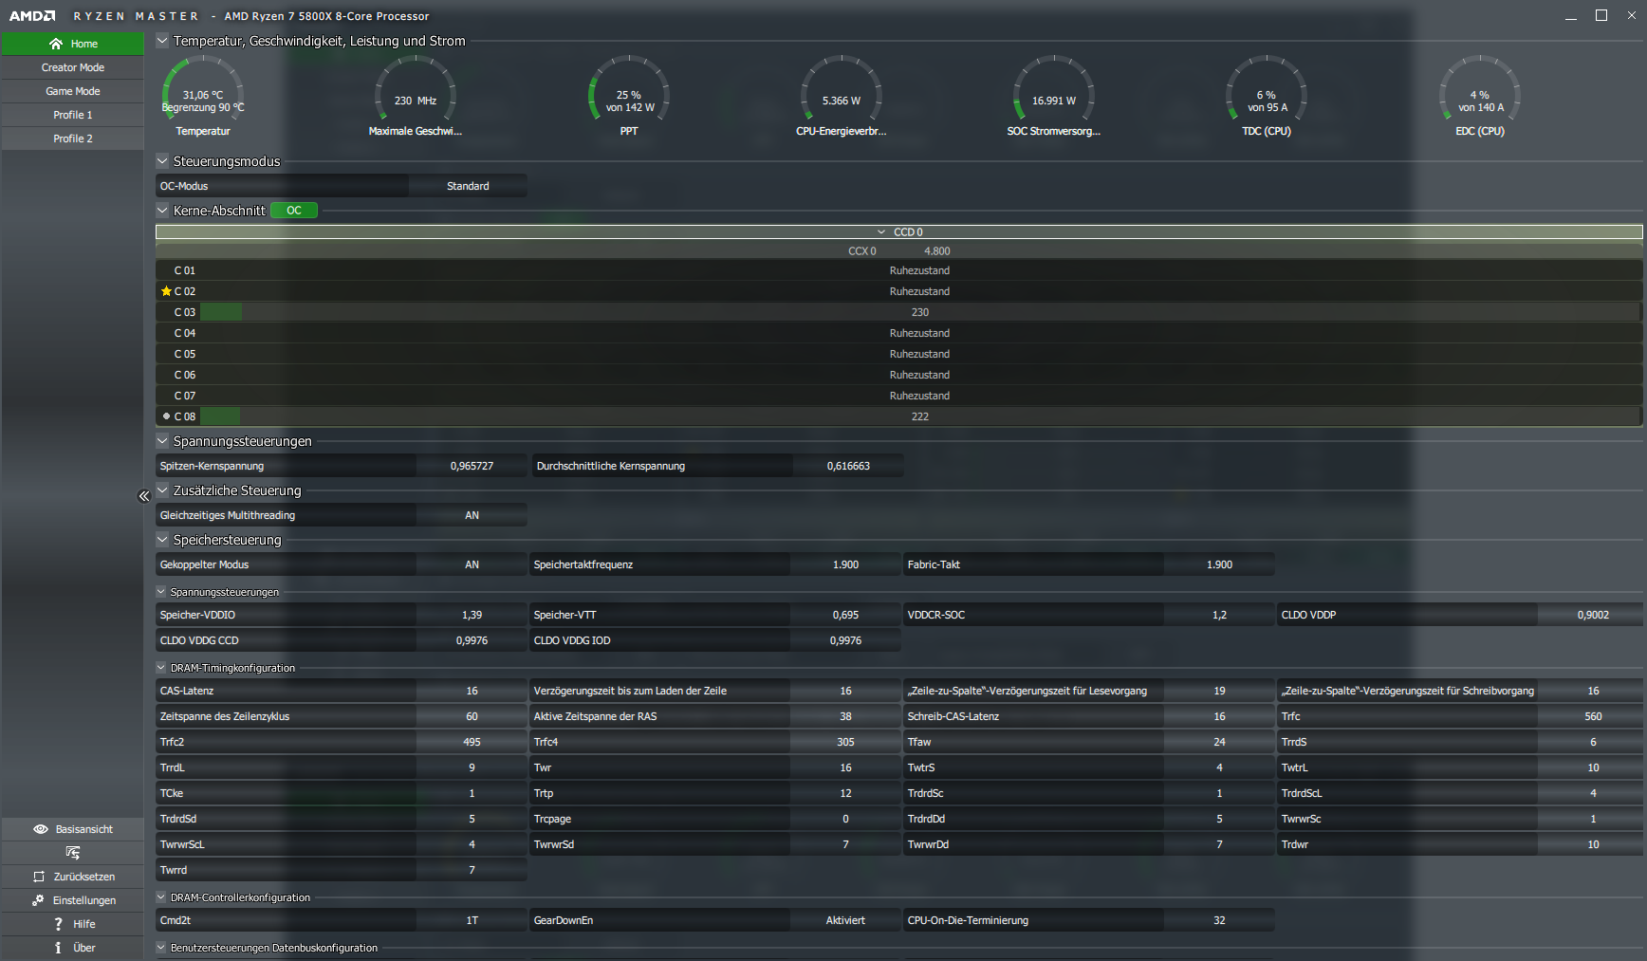Collapse the sidebar with double-chevron icon
1647x961 pixels.
(144, 496)
